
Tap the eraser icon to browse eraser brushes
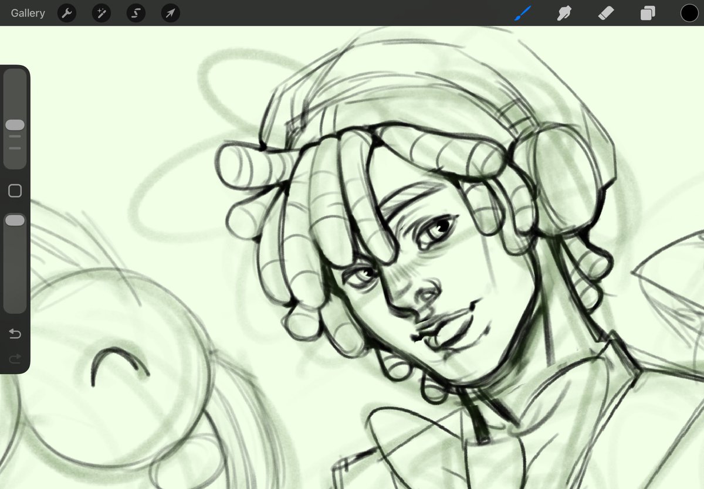tap(605, 12)
